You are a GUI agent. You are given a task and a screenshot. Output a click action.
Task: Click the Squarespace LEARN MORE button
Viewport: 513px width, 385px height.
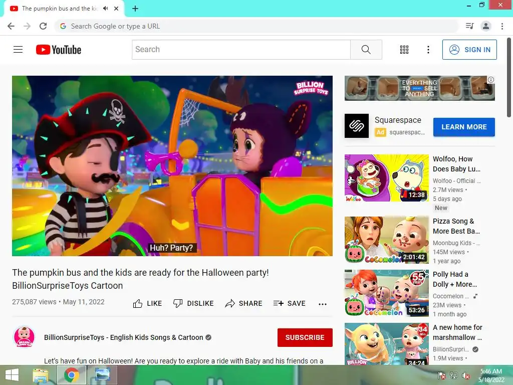[x=464, y=127]
